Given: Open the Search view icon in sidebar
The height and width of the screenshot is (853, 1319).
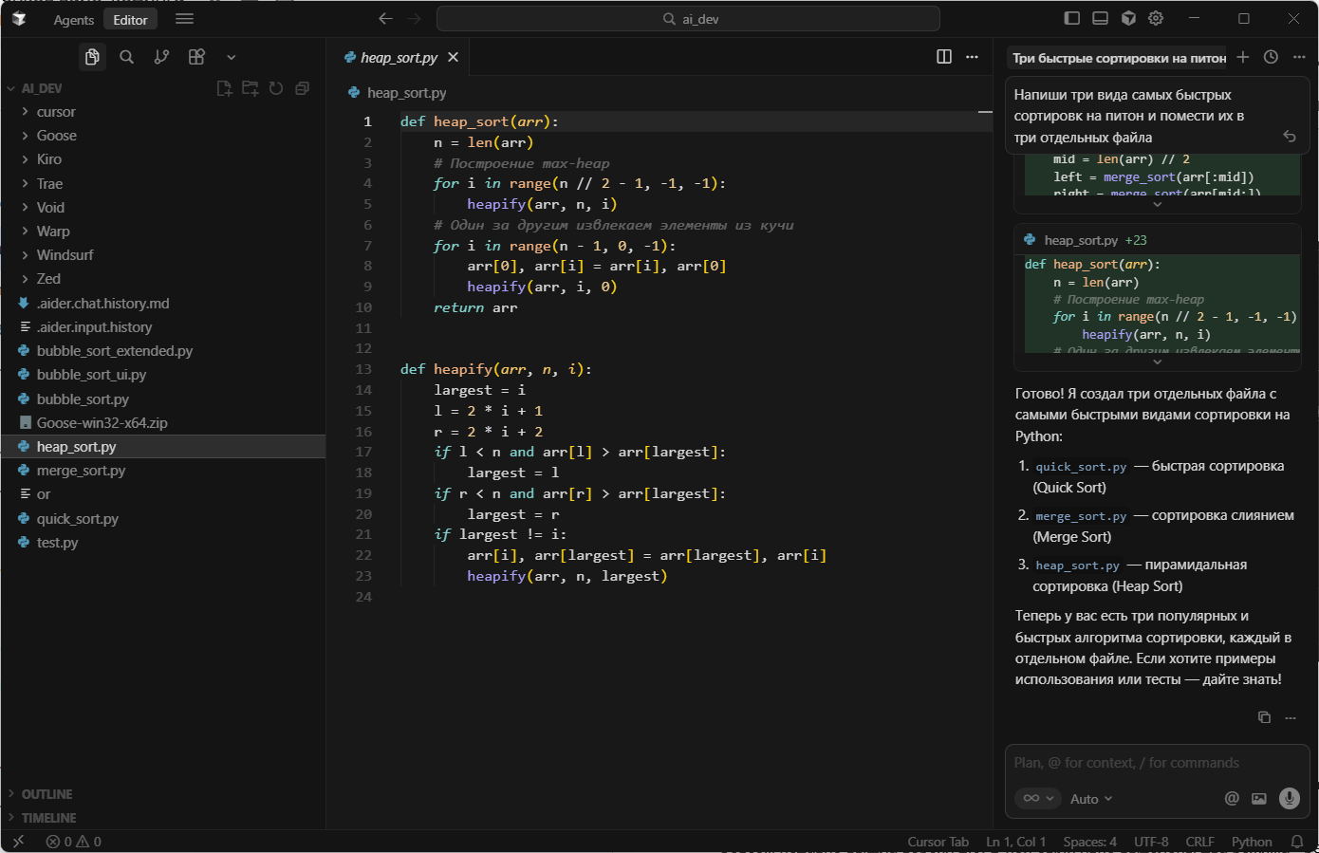Looking at the screenshot, I should point(126,57).
